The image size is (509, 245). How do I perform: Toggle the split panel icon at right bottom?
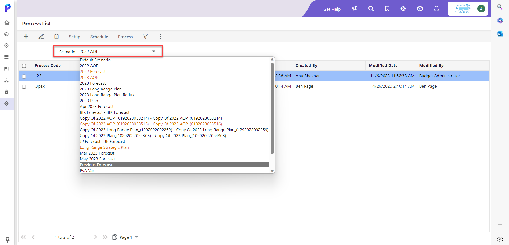pos(500,226)
